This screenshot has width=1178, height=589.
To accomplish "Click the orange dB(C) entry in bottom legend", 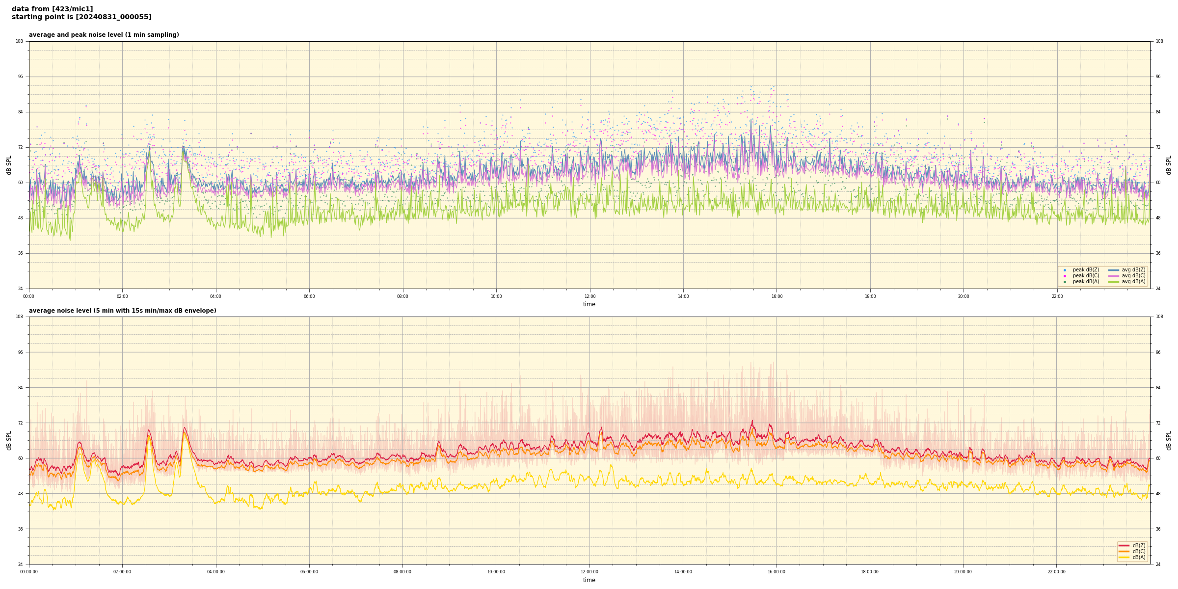I will pos(1124,551).
